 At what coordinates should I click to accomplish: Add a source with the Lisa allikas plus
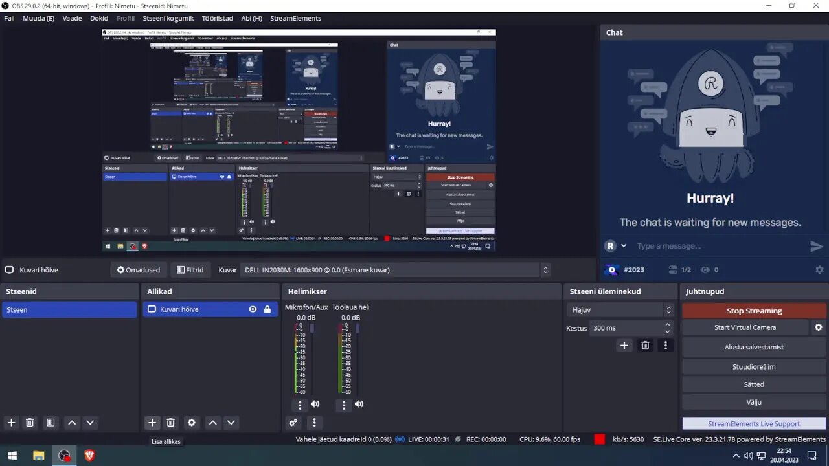152,423
